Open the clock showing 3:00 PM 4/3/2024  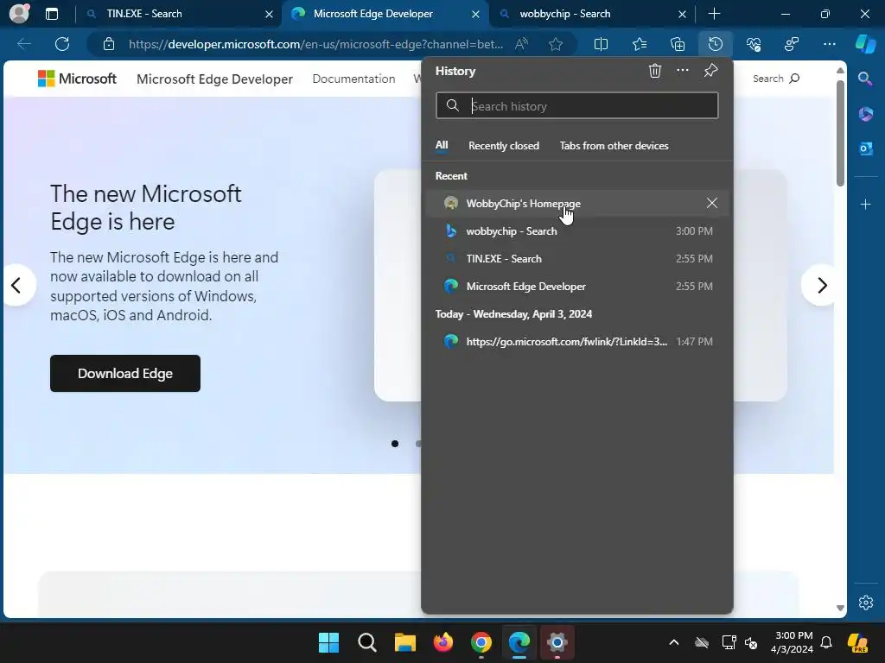(x=792, y=642)
